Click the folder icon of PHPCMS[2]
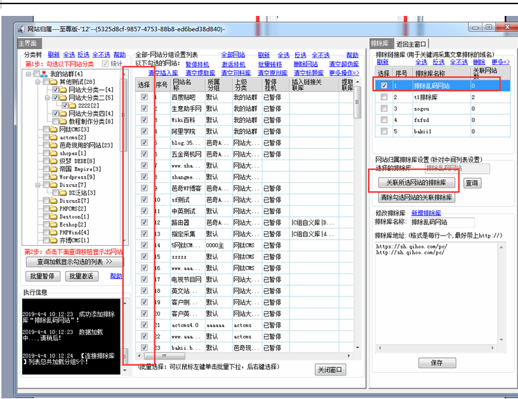Viewport: 518px width, 399px height. pyautogui.click(x=53, y=209)
